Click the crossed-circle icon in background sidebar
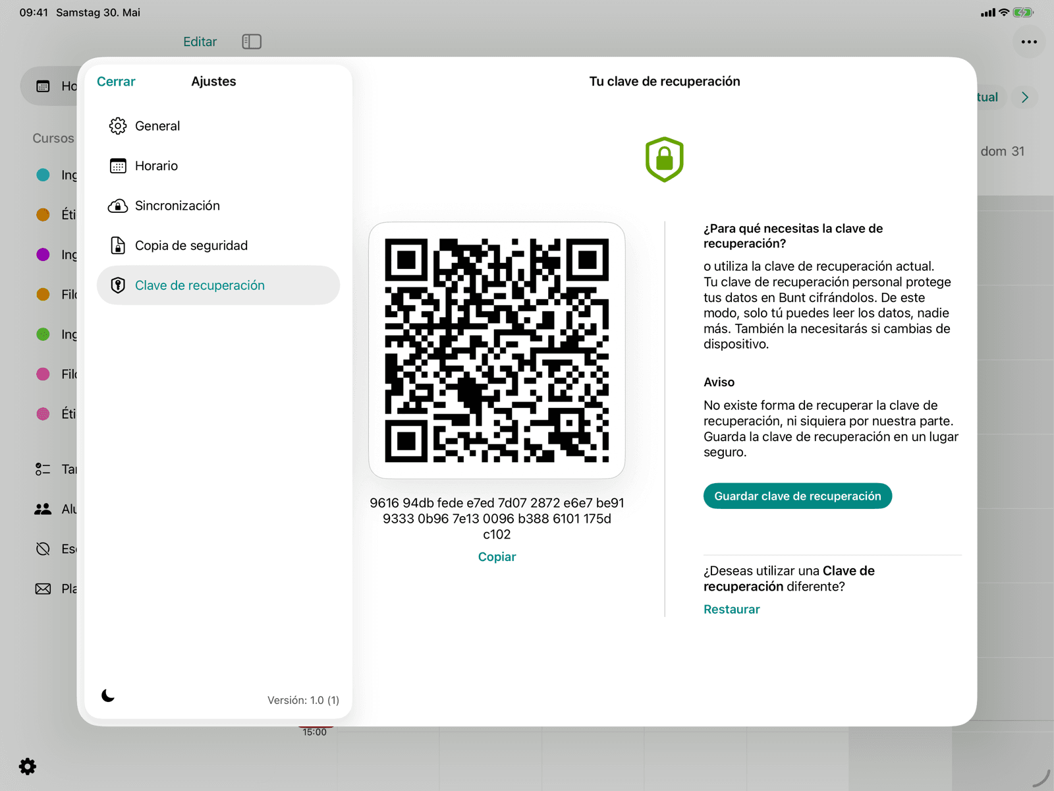The height and width of the screenshot is (791, 1054). coord(43,548)
